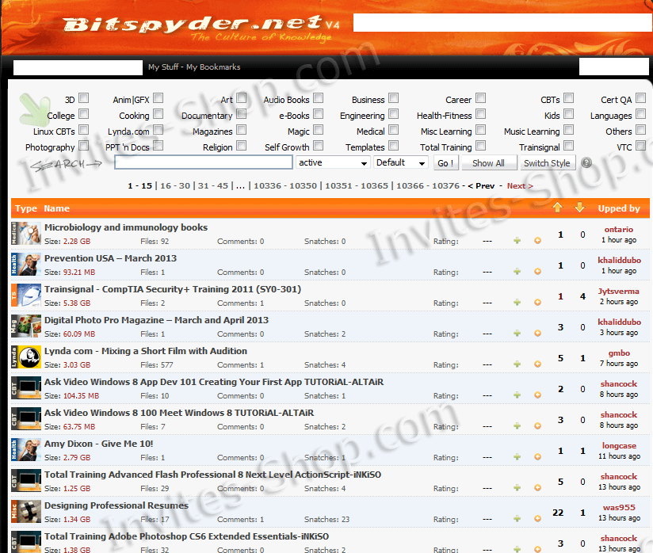Click orange icon for Windows 8 App Dev 101 row
This screenshot has height=553, width=653.
click(537, 395)
